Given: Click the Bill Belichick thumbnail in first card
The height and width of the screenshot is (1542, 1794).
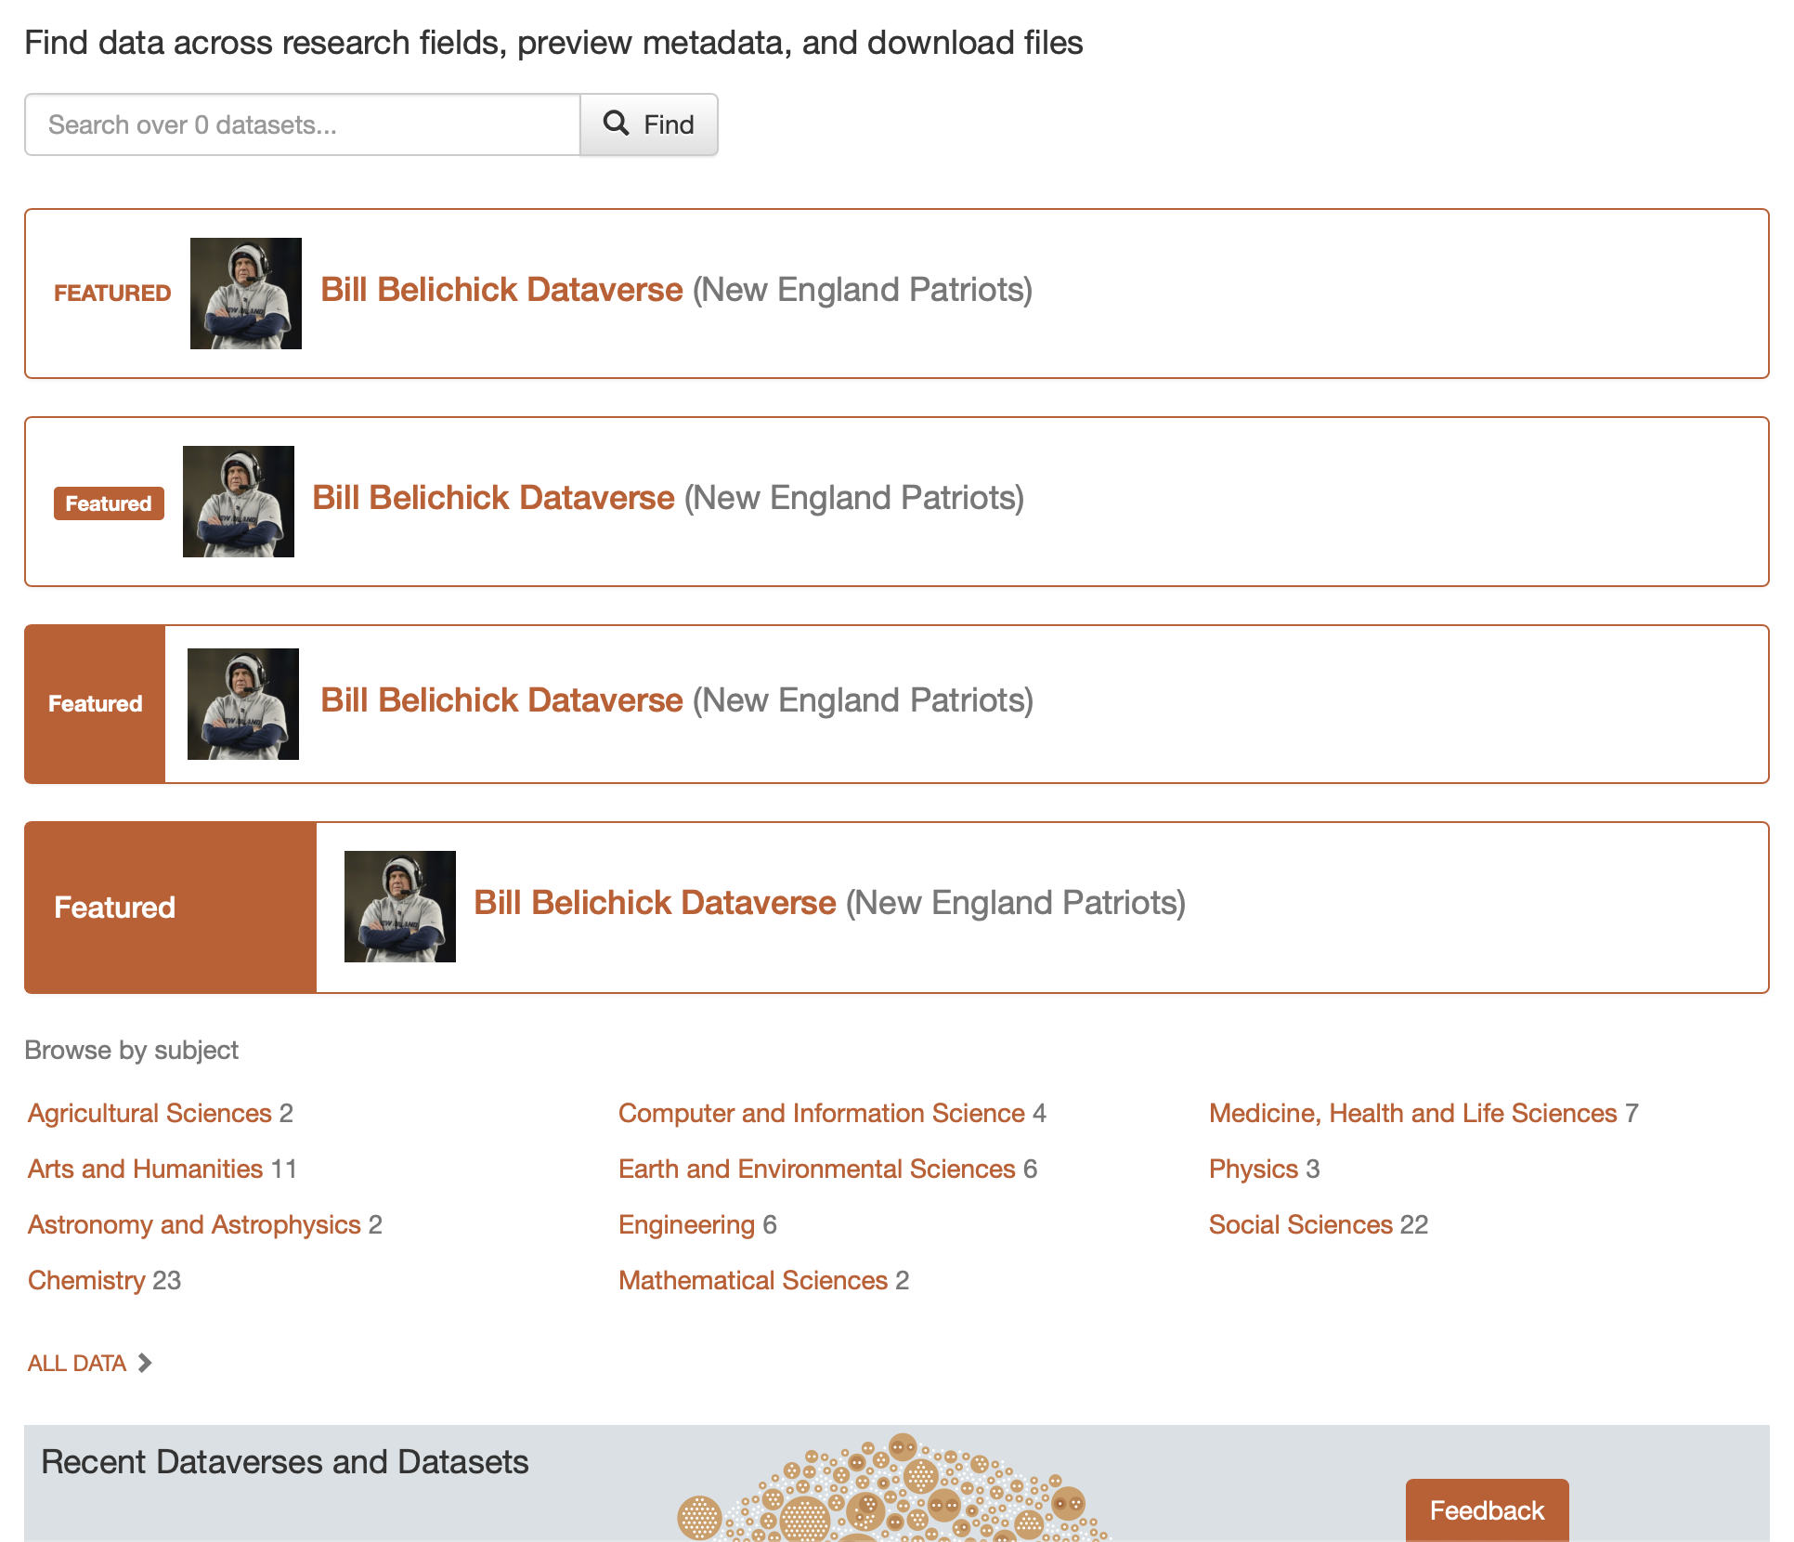Looking at the screenshot, I should [x=245, y=293].
